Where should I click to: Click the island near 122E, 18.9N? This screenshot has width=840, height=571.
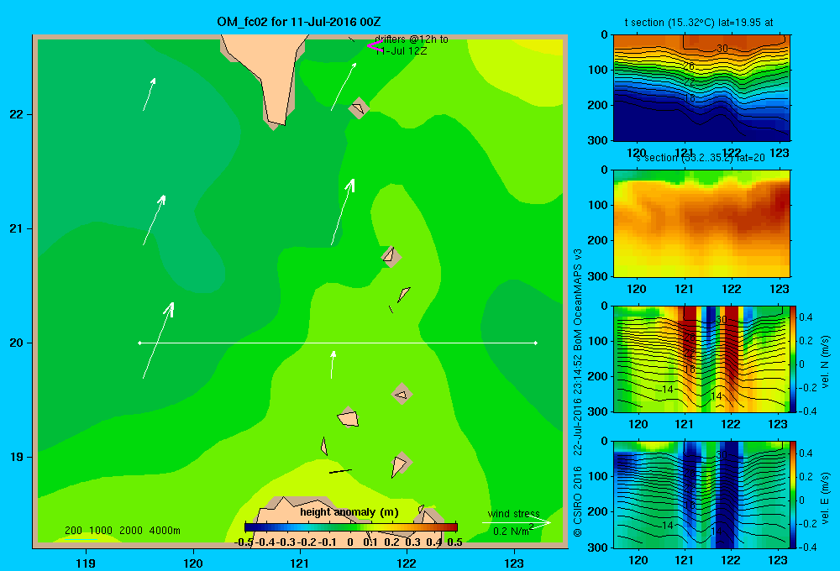click(x=400, y=465)
